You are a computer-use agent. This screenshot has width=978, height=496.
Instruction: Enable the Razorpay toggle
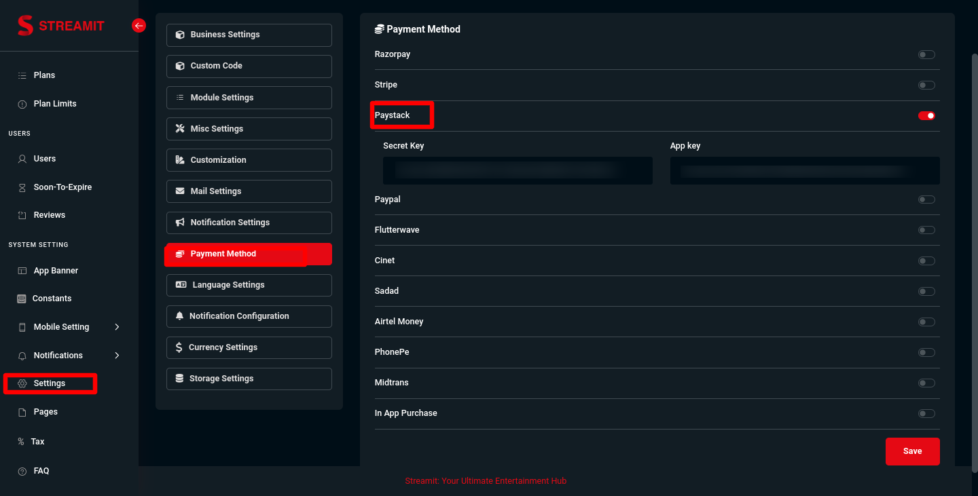pyautogui.click(x=926, y=54)
